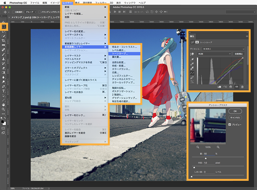Select the Crop tool

coord(3,40)
